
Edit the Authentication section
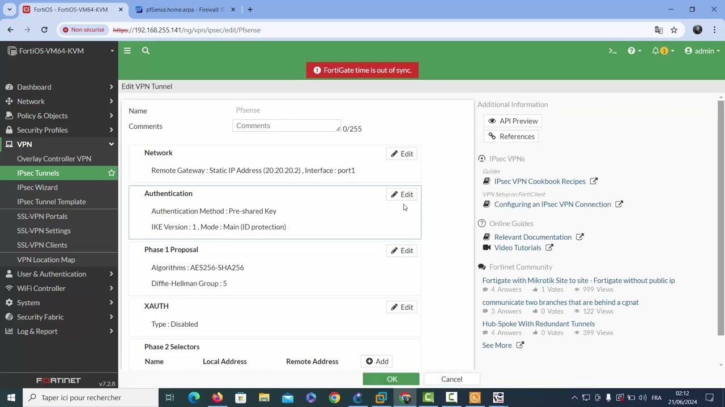click(402, 194)
